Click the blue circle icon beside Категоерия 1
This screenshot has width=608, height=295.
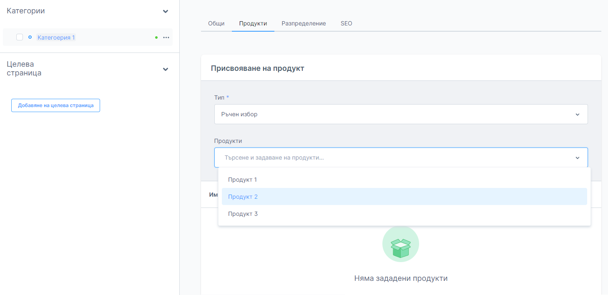[30, 37]
